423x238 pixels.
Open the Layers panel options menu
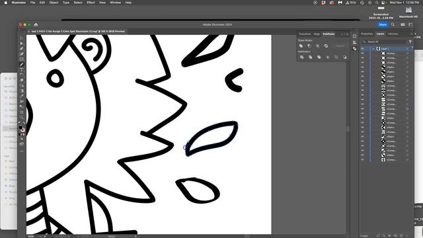(412, 34)
